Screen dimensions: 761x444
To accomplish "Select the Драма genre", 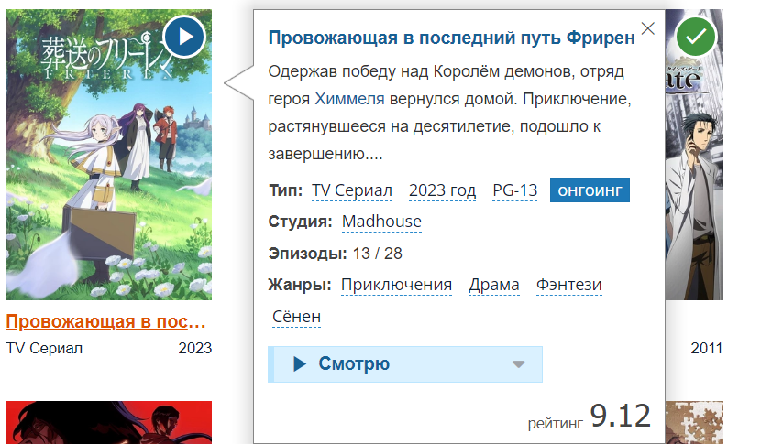I will (x=494, y=285).
